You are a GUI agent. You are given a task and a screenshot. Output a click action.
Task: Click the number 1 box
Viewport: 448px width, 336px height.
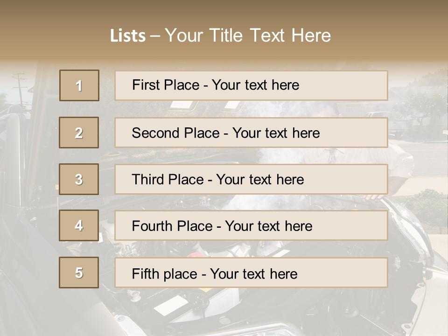[x=79, y=85]
